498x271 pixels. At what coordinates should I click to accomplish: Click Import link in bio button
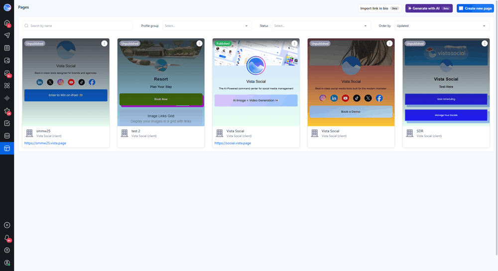pos(379,8)
